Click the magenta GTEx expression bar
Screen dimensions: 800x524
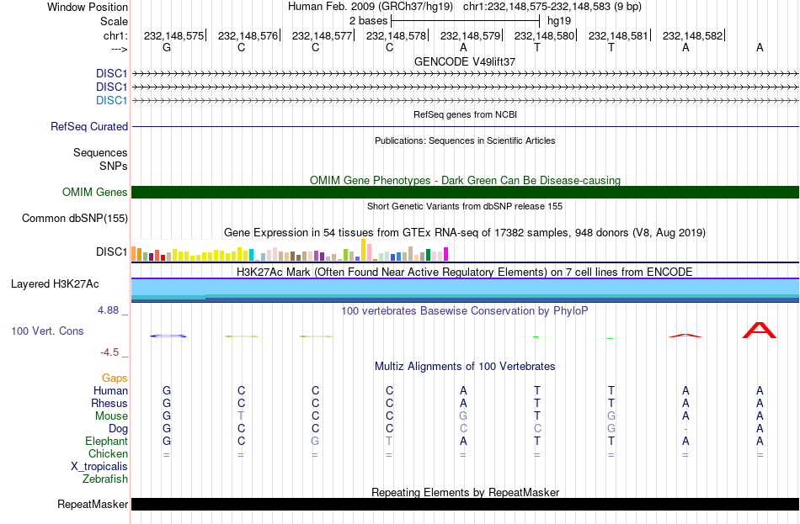coord(446,254)
